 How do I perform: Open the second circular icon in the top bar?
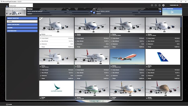[x=156, y=5]
